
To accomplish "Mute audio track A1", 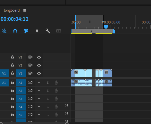I will pyautogui.click(x=39, y=83).
